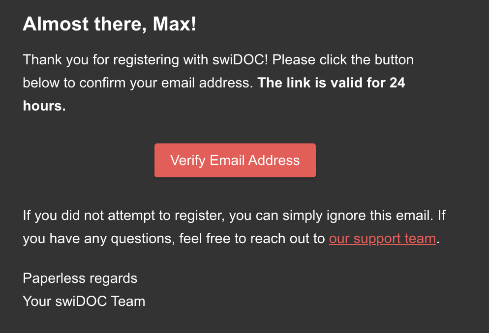Click the word hours ending the bold sentence
The width and height of the screenshot is (489, 333).
[43, 105]
